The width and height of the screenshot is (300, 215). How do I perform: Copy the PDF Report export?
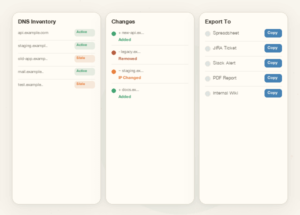pos(272,78)
